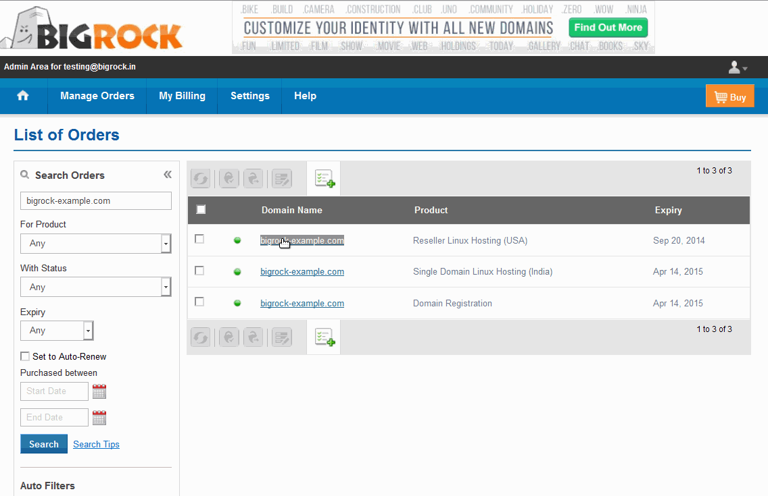The width and height of the screenshot is (768, 496).
Task: Click the End Date input field
Action: tap(54, 418)
